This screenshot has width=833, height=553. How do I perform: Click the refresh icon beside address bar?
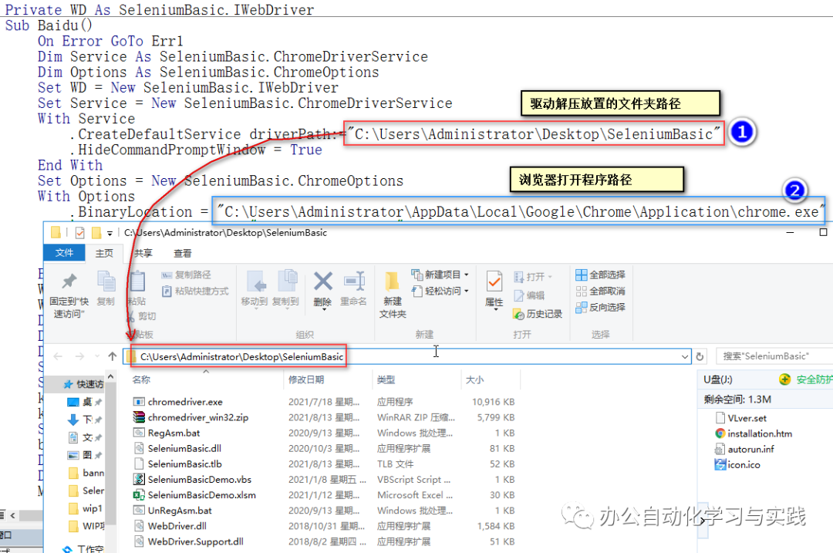point(700,356)
